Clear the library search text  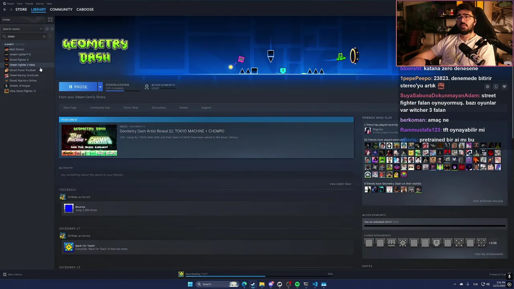coord(44,37)
